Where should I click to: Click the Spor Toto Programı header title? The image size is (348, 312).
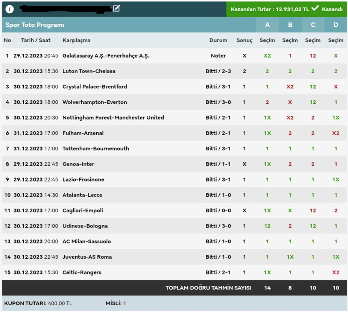coord(35,25)
